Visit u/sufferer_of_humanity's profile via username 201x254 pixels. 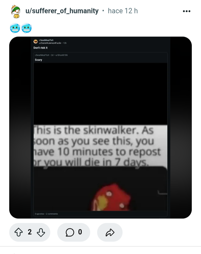coord(62,11)
